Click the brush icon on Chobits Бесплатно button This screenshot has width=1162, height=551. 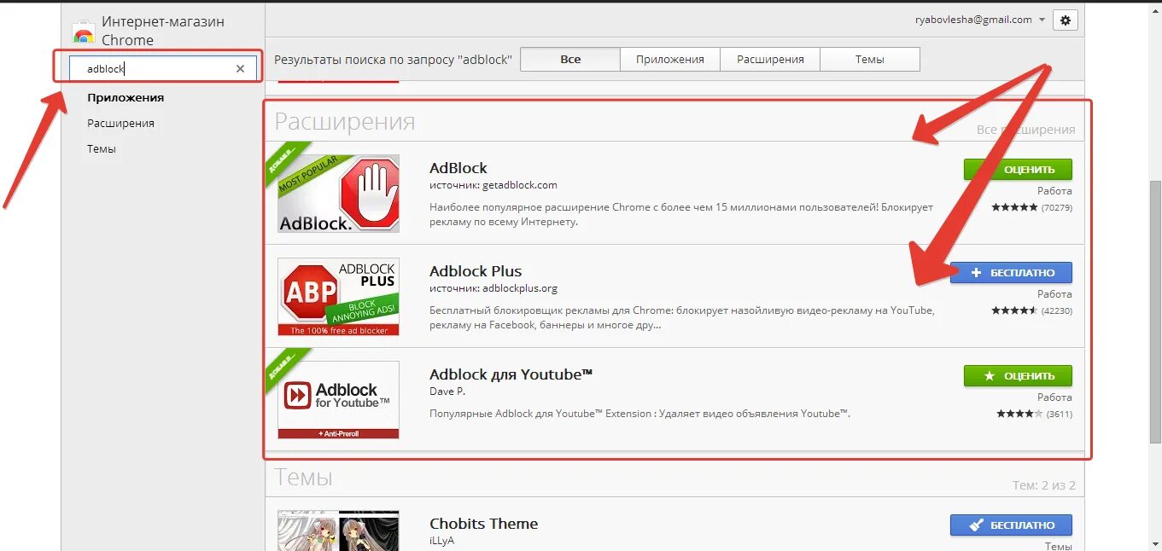coord(977,525)
